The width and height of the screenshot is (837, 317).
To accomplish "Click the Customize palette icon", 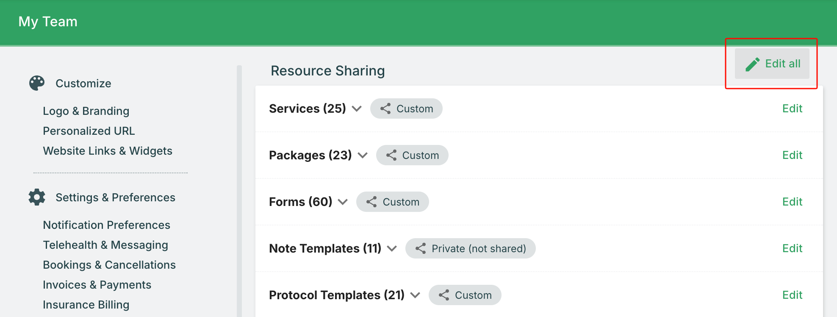I will [37, 83].
